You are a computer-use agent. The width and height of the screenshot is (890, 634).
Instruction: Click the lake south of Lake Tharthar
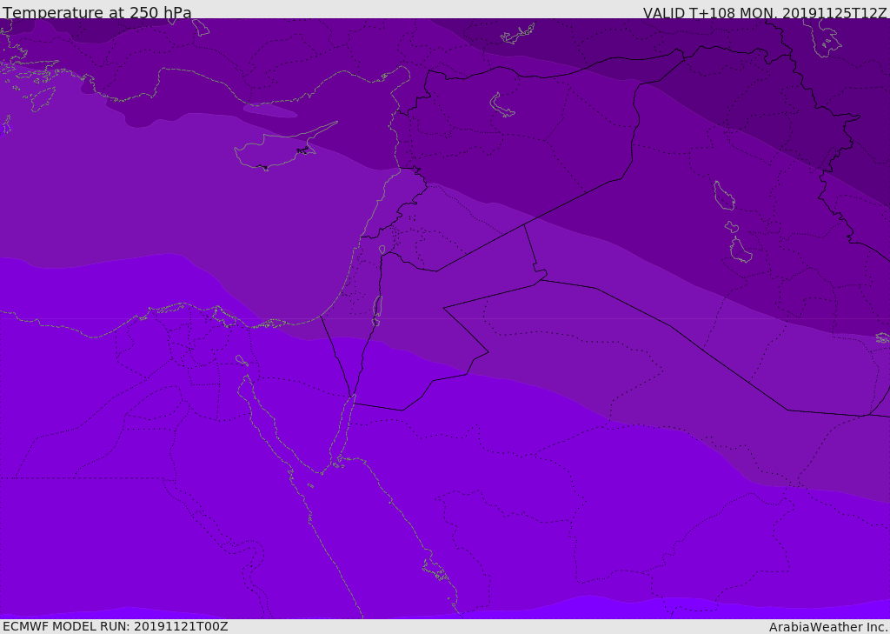coord(740,250)
